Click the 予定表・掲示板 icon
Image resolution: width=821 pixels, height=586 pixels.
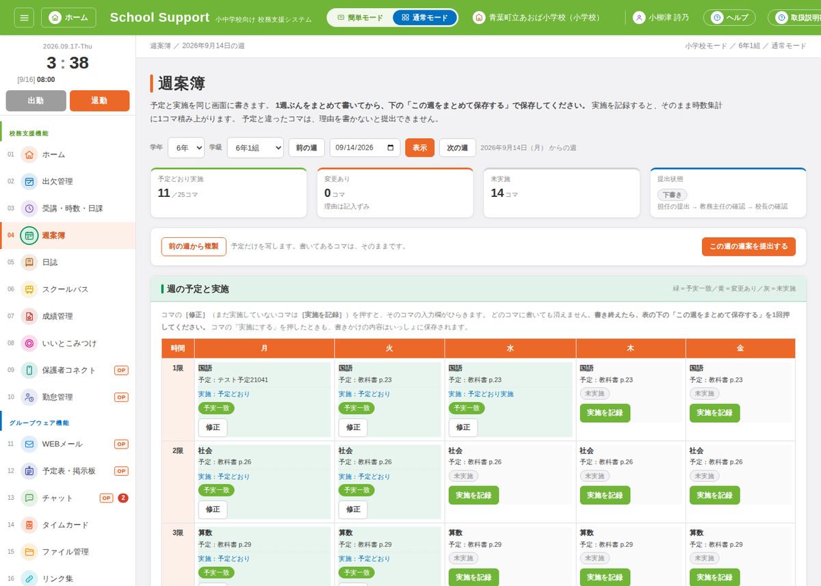coord(29,471)
